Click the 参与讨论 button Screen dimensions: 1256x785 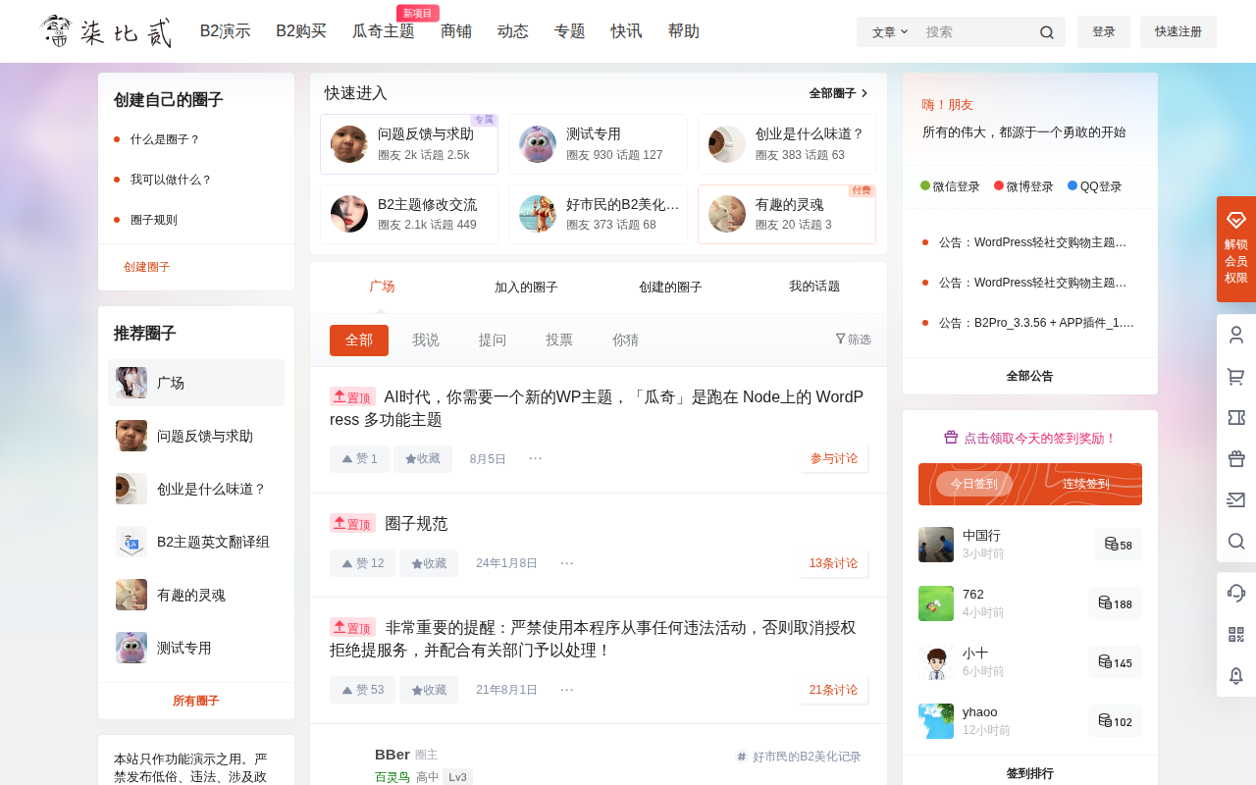pos(834,458)
